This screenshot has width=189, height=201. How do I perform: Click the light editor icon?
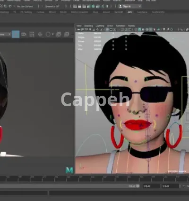[103, 6]
